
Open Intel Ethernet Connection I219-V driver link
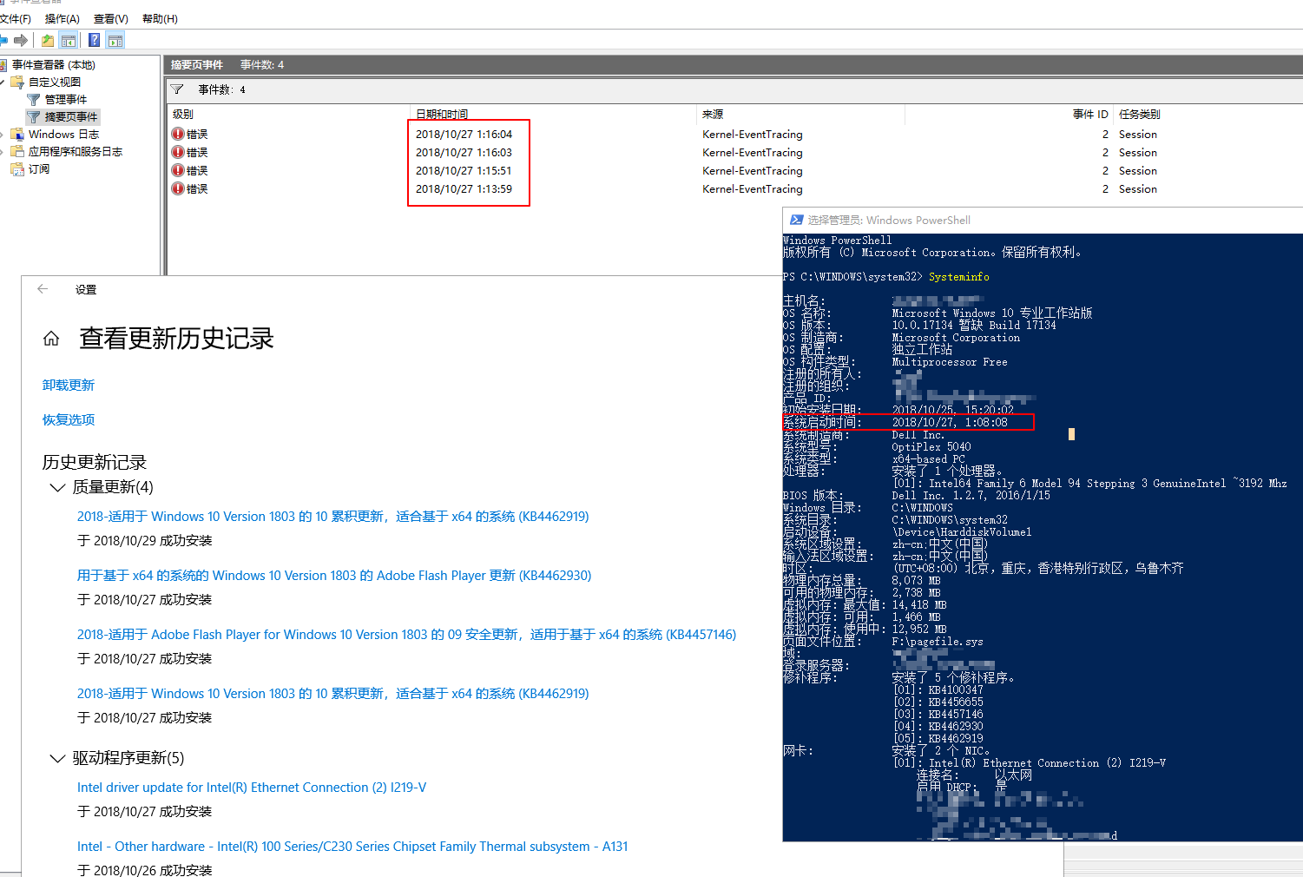click(252, 787)
